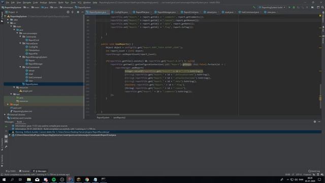Open Search Everywhere magnifier icon

click(x=322, y=7)
